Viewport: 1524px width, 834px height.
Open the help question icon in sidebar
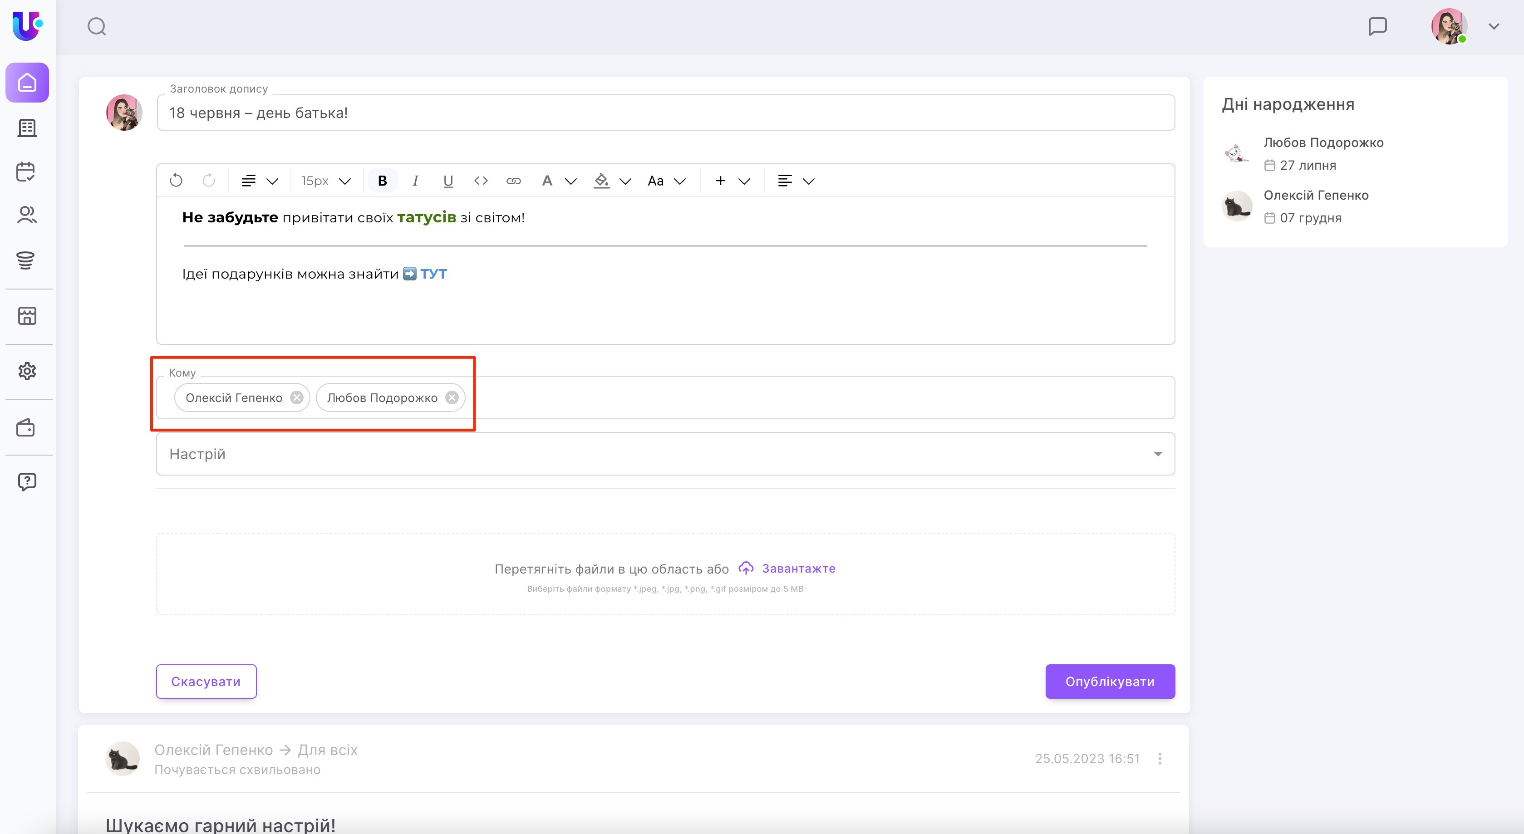[27, 481]
